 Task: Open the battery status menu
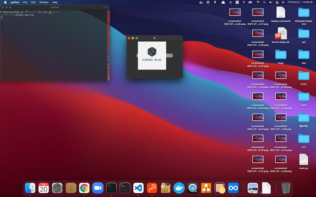coord(251,2)
